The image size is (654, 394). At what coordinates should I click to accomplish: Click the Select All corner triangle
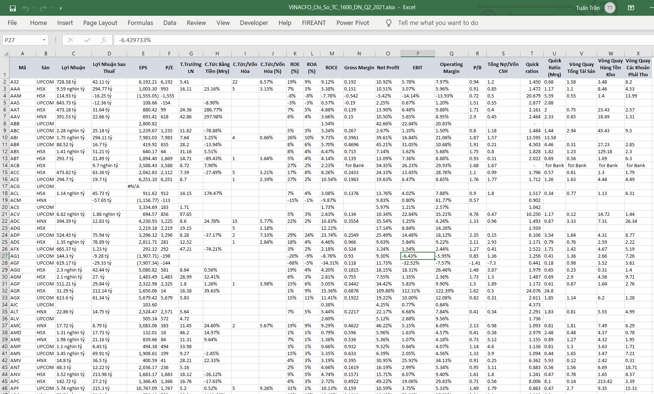click(6, 54)
